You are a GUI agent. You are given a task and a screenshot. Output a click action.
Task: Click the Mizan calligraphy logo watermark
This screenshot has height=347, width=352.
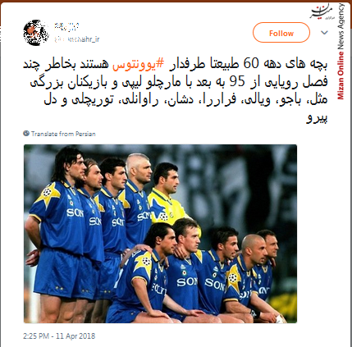pos(322,12)
